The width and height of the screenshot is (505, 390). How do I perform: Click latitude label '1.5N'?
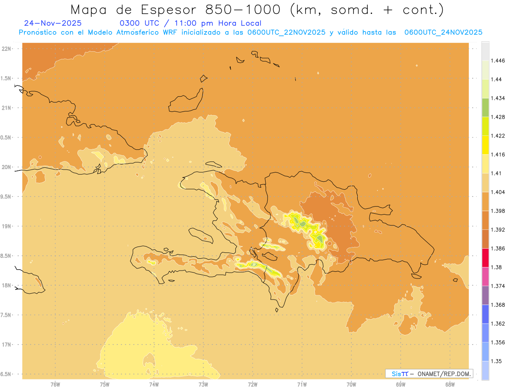[7, 78]
